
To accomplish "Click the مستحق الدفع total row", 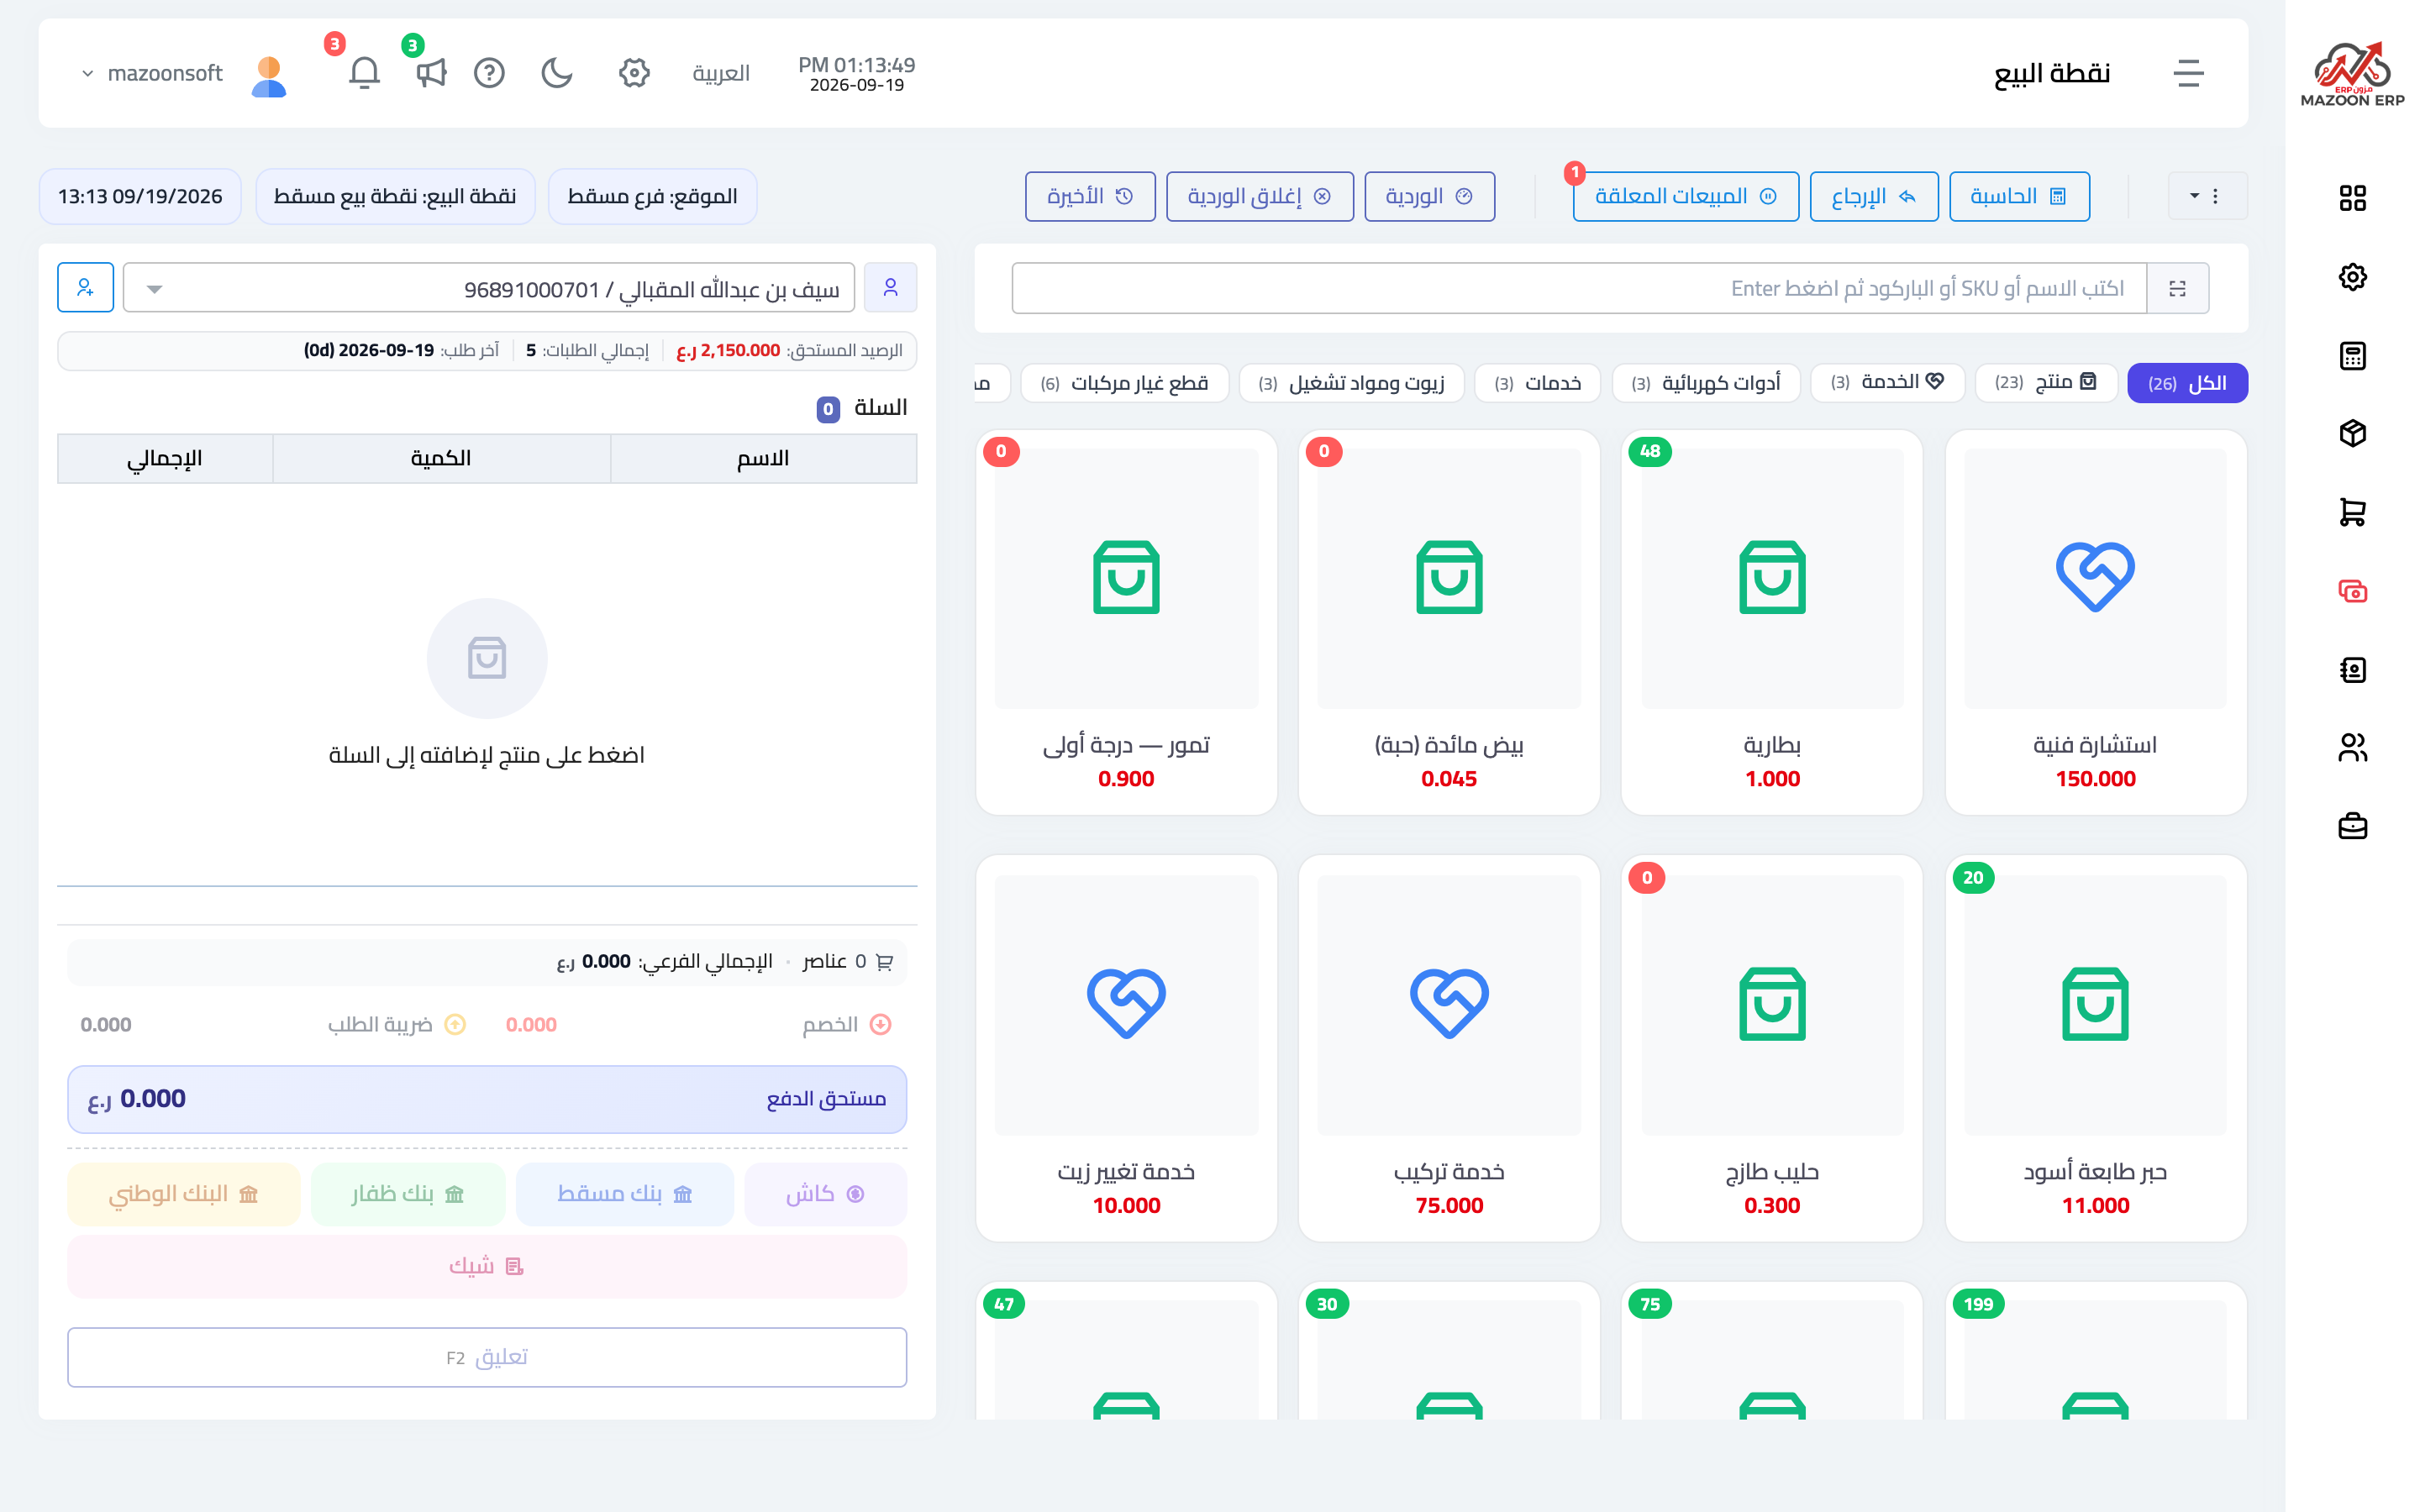I will click(x=487, y=1099).
